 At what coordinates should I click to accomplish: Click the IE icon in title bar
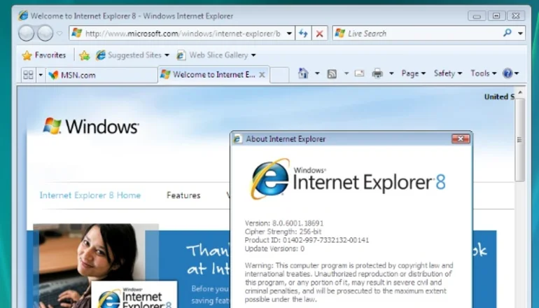pyautogui.click(x=23, y=15)
